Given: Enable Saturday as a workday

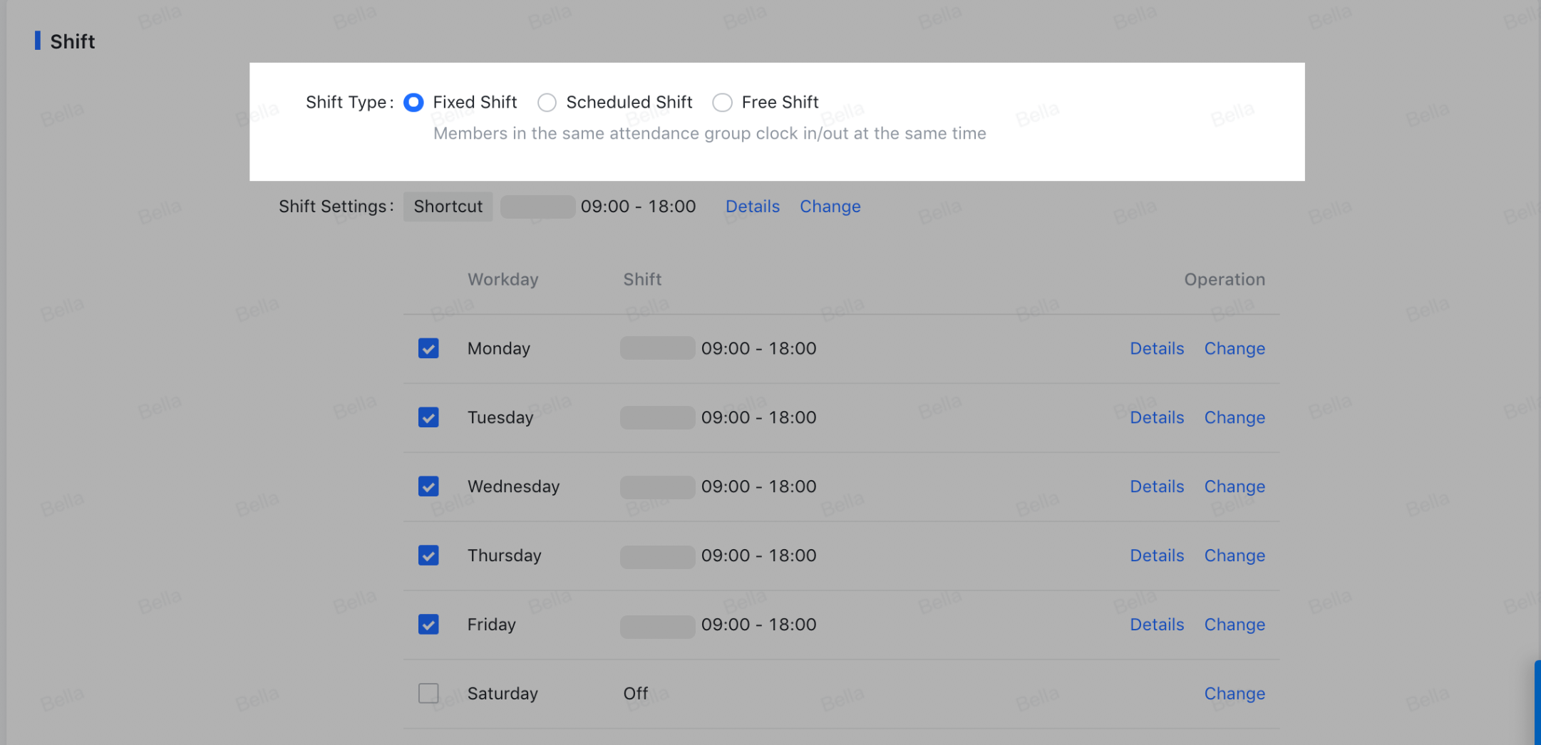Looking at the screenshot, I should click(428, 693).
